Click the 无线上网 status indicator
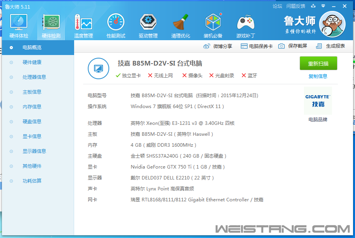Image resolution: width=355 pixels, height=238 pixels. pos(160,76)
